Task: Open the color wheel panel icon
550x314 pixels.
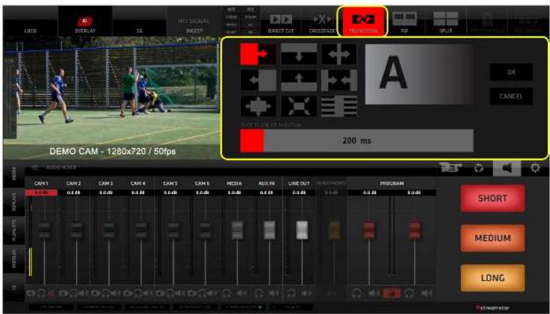Action: coord(479,168)
